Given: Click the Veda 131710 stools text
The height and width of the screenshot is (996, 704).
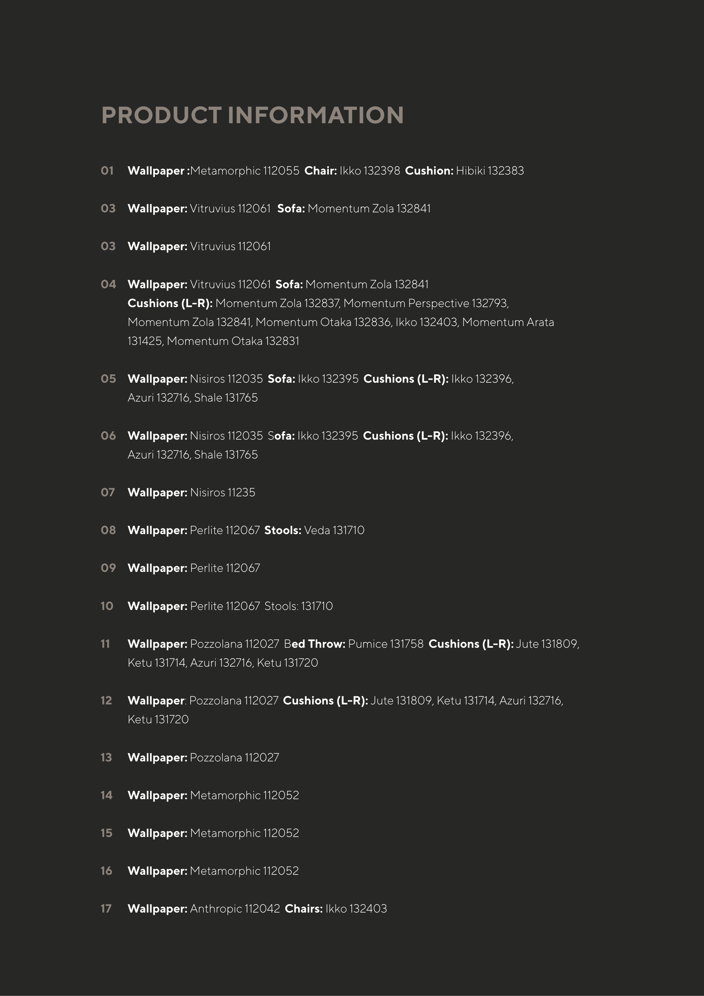Looking at the screenshot, I should 334,530.
